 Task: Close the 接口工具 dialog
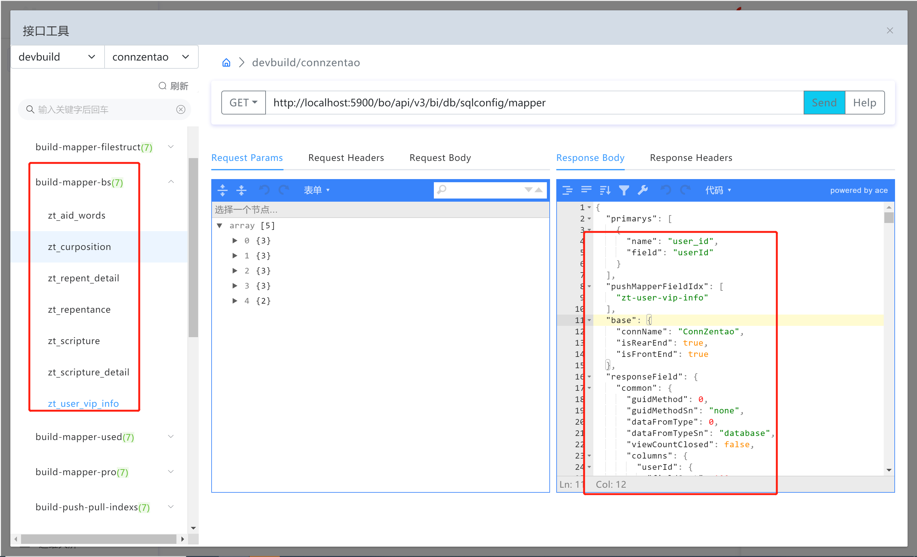point(890,30)
